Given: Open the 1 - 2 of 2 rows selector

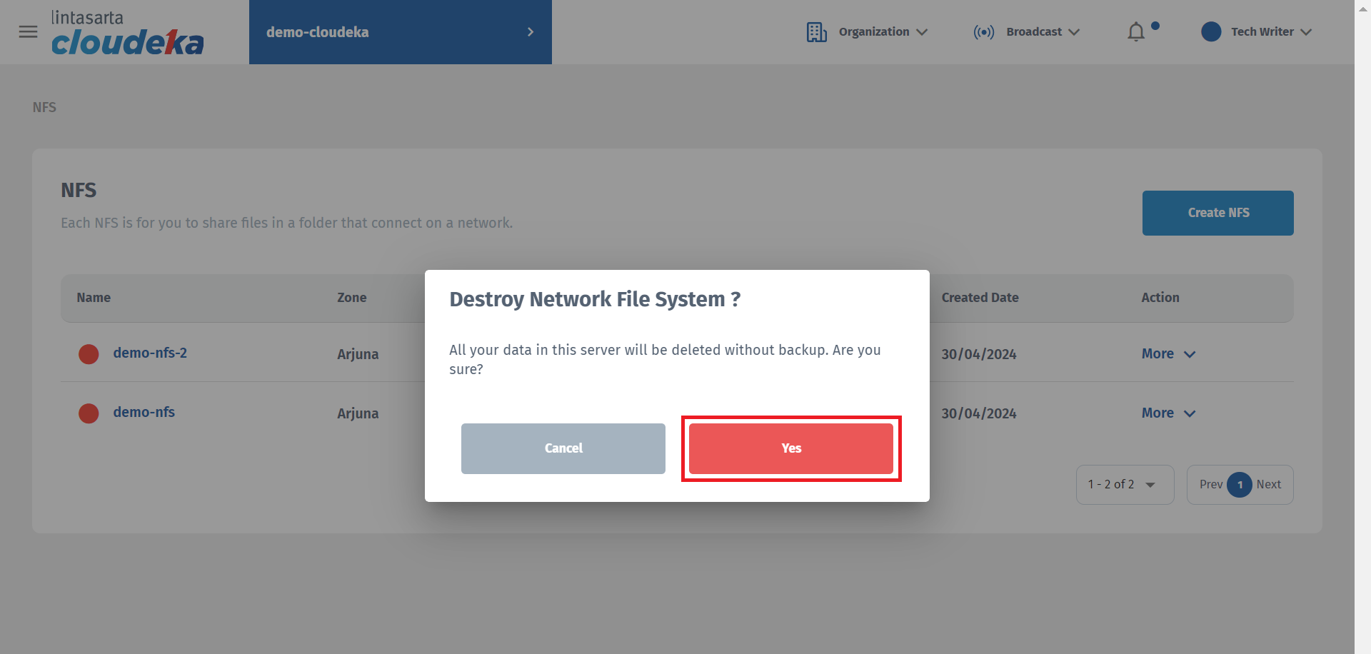Looking at the screenshot, I should pyautogui.click(x=1124, y=485).
